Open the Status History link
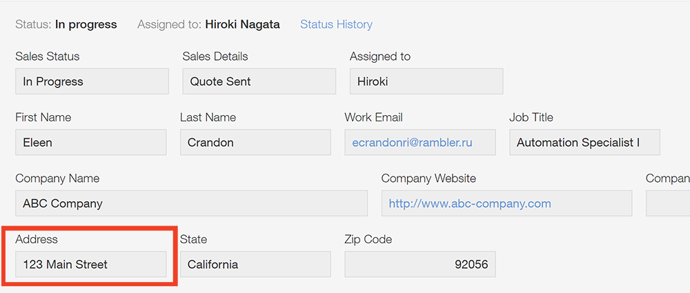 pyautogui.click(x=336, y=24)
